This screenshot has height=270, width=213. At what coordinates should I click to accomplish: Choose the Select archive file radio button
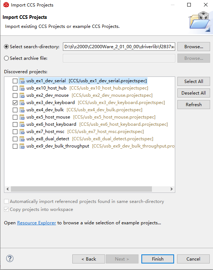tap(7, 58)
